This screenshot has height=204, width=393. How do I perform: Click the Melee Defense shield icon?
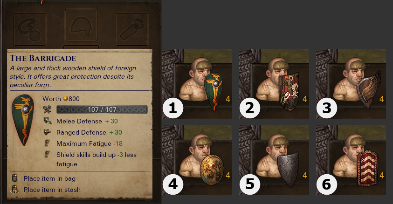click(48, 121)
